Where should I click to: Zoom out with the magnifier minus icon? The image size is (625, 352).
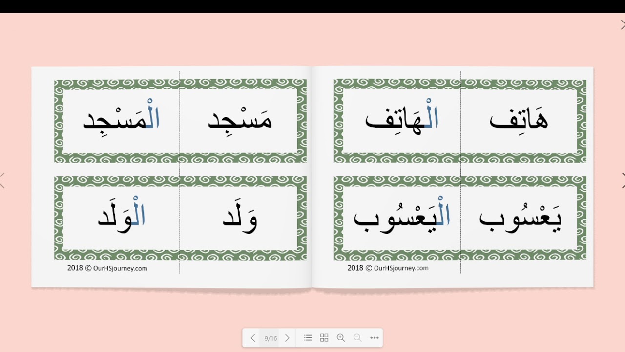(357, 338)
